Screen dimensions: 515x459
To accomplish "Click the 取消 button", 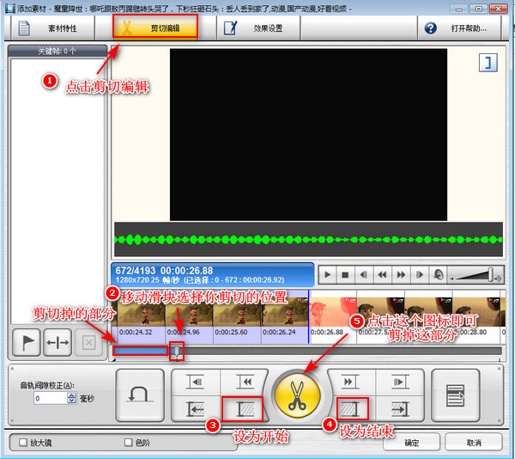I will tap(474, 443).
